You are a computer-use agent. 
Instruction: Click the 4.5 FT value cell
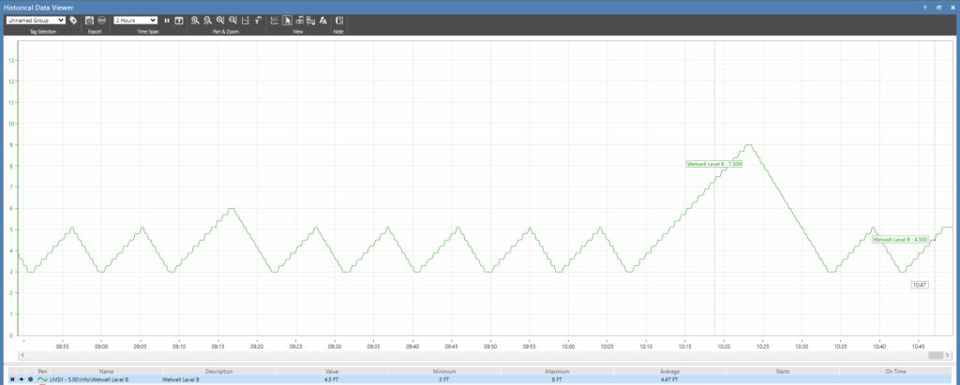332,379
